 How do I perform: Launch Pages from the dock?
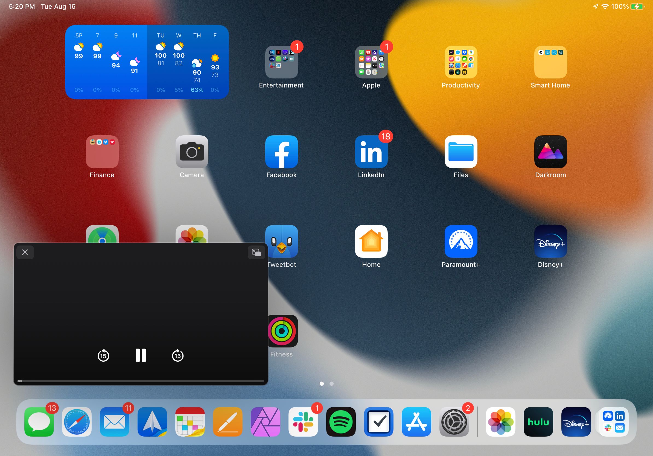pos(228,422)
